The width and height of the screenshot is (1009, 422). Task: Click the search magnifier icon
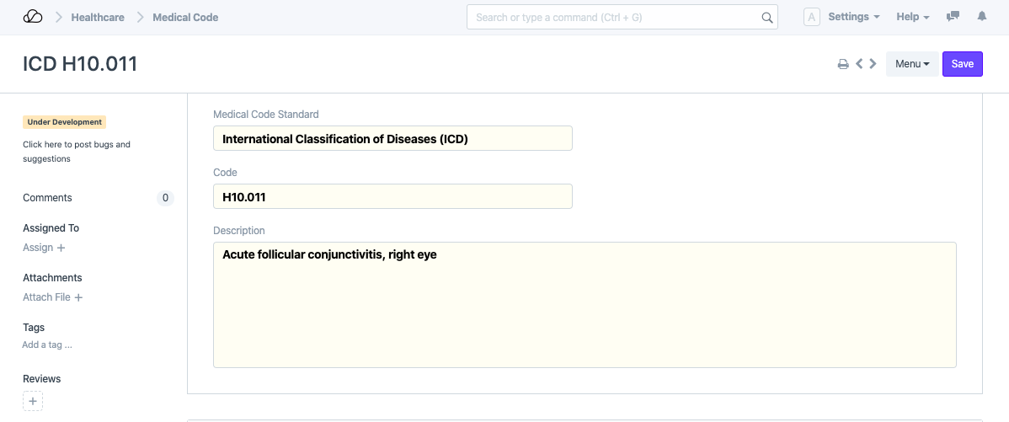click(766, 18)
